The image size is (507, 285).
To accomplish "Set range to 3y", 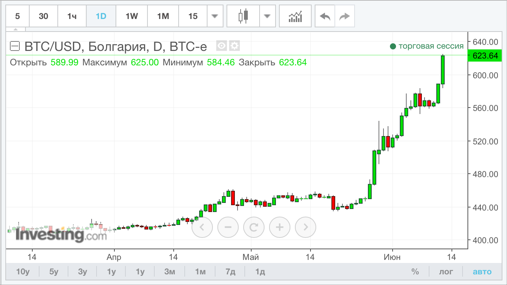I will tap(82, 272).
